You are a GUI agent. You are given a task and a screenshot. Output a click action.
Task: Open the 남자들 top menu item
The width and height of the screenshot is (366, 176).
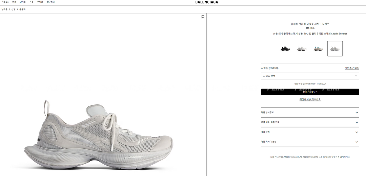pyautogui.click(x=23, y=2)
